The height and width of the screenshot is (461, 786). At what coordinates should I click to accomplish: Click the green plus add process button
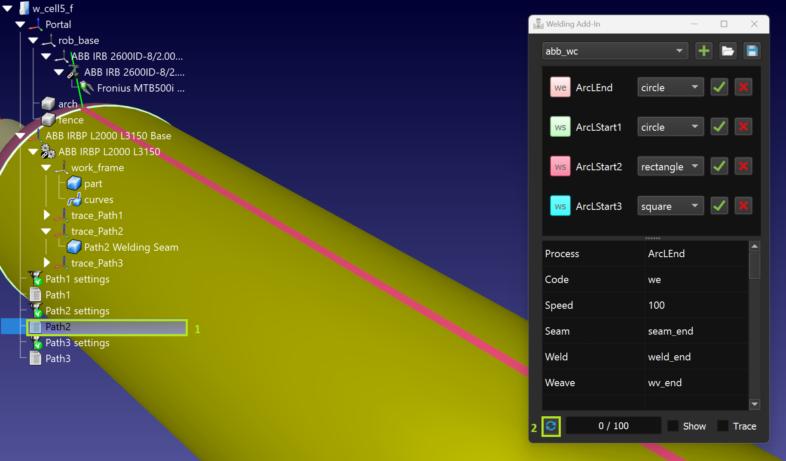(704, 51)
